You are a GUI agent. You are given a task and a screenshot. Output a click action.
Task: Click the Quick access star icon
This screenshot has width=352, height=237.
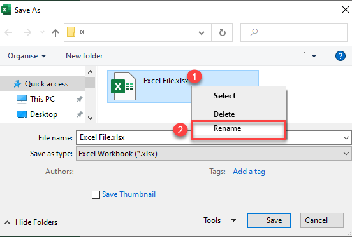coord(17,84)
